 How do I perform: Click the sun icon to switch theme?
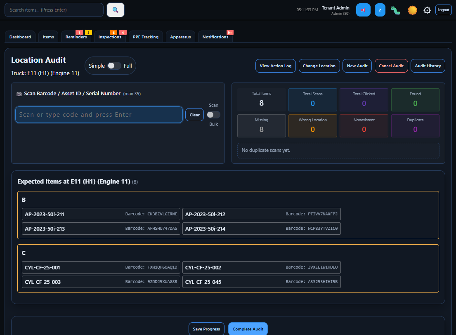click(x=412, y=10)
